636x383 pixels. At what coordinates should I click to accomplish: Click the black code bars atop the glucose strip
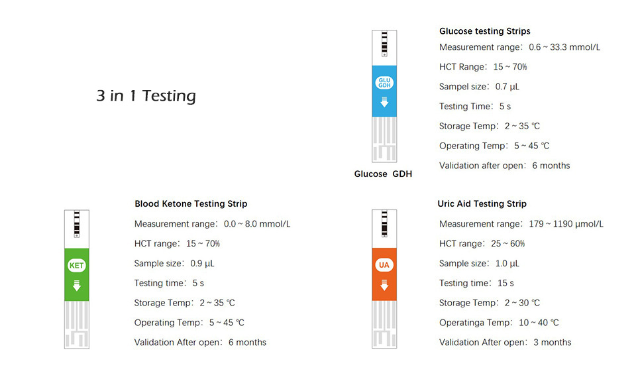tap(384, 43)
